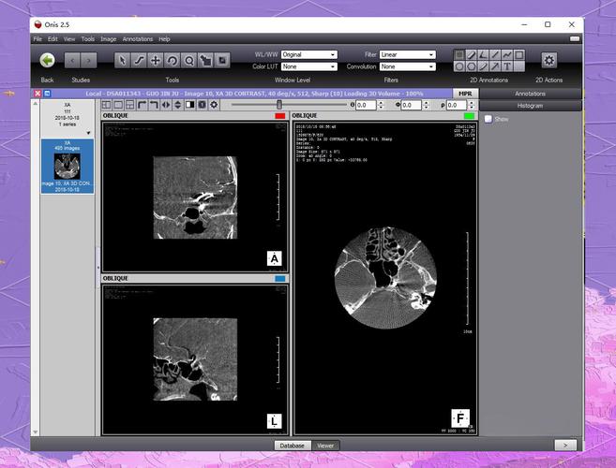Open the Annotations menu
The height and width of the screenshot is (468, 616).
[x=138, y=38]
